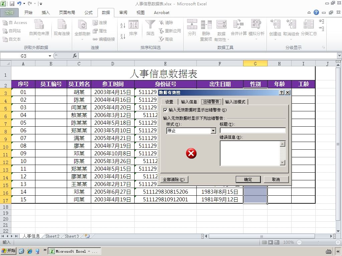Click Subtotal (分类汇总) icon
The width and height of the screenshot is (342, 256).
click(x=309, y=24)
